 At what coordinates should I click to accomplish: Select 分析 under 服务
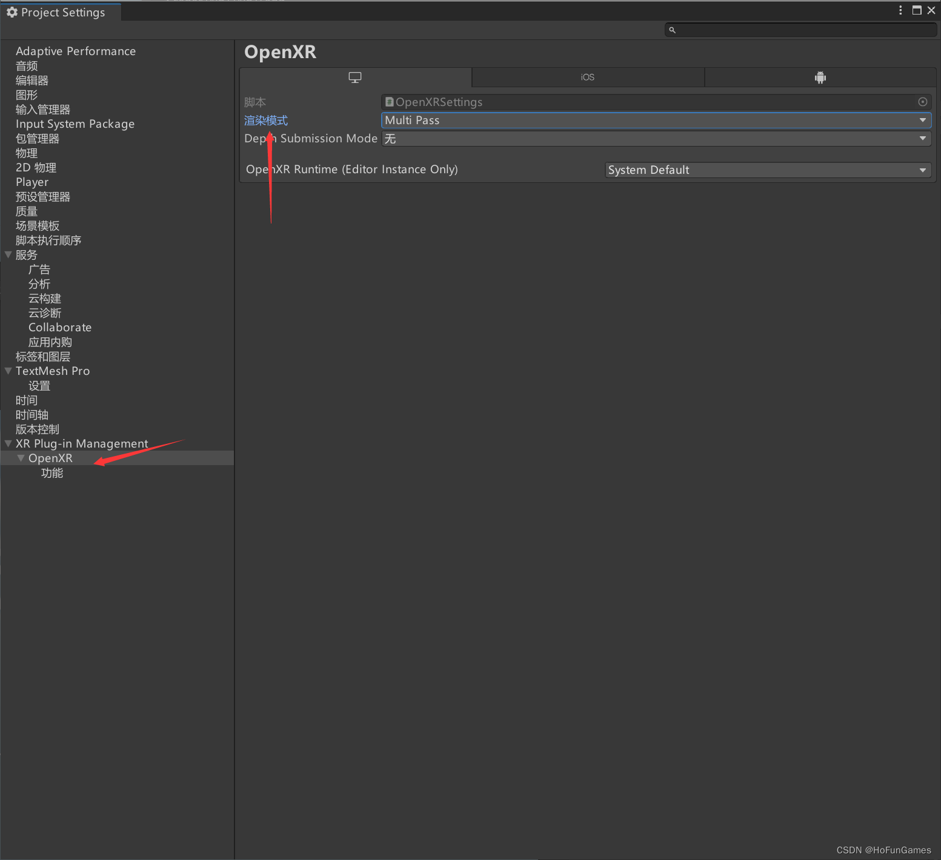[x=39, y=284]
